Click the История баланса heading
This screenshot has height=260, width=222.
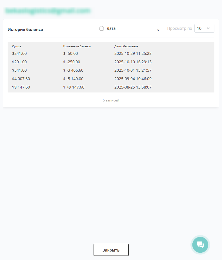click(25, 29)
